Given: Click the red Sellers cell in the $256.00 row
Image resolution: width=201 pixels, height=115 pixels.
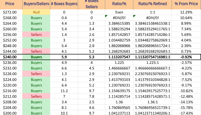Looking at the screenshot, I should click(x=36, y=35).
